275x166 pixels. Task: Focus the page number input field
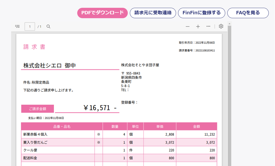pyautogui.click(x=30, y=27)
